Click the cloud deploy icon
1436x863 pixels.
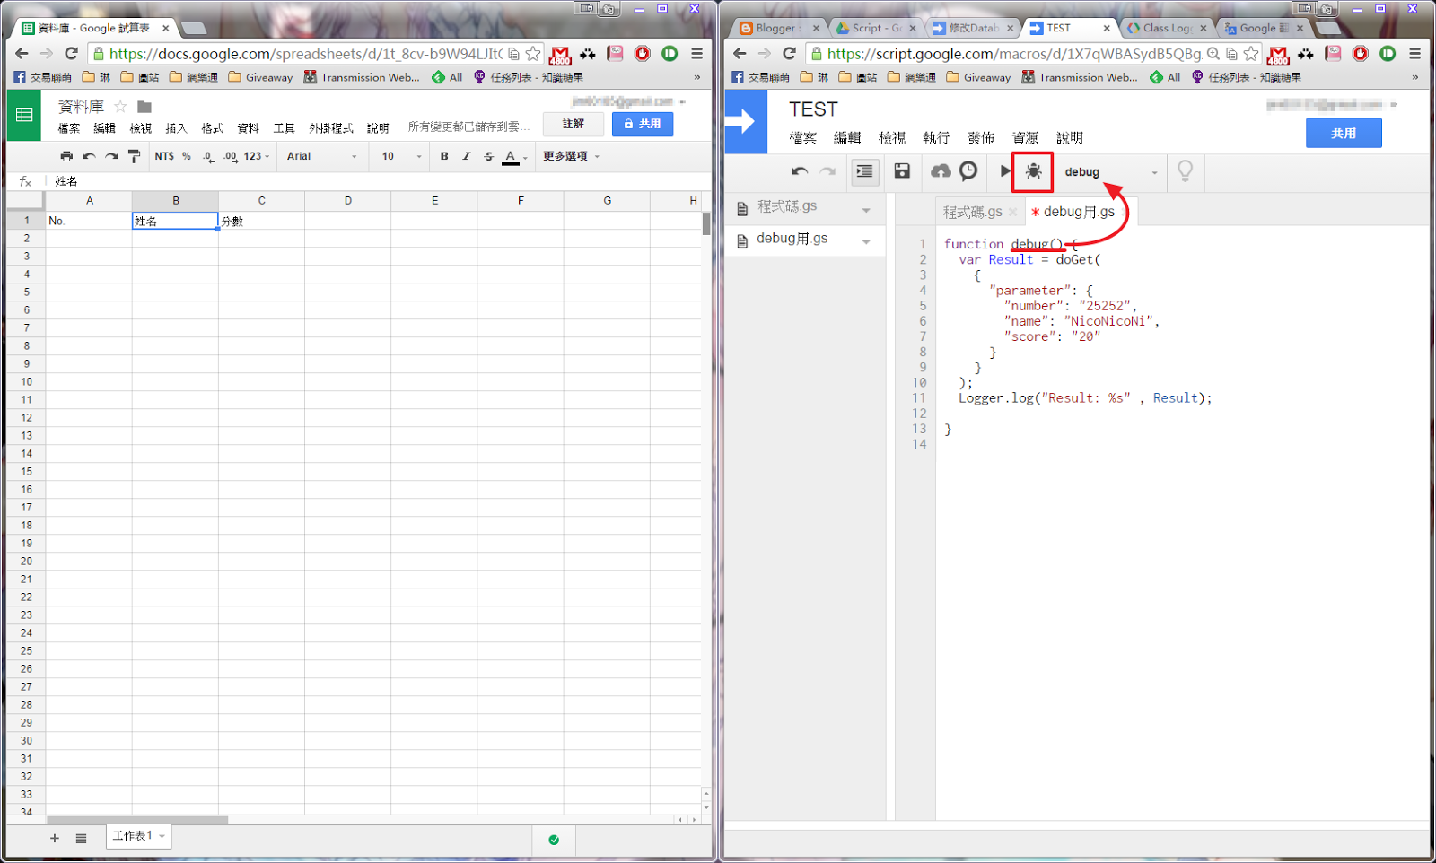tap(941, 170)
